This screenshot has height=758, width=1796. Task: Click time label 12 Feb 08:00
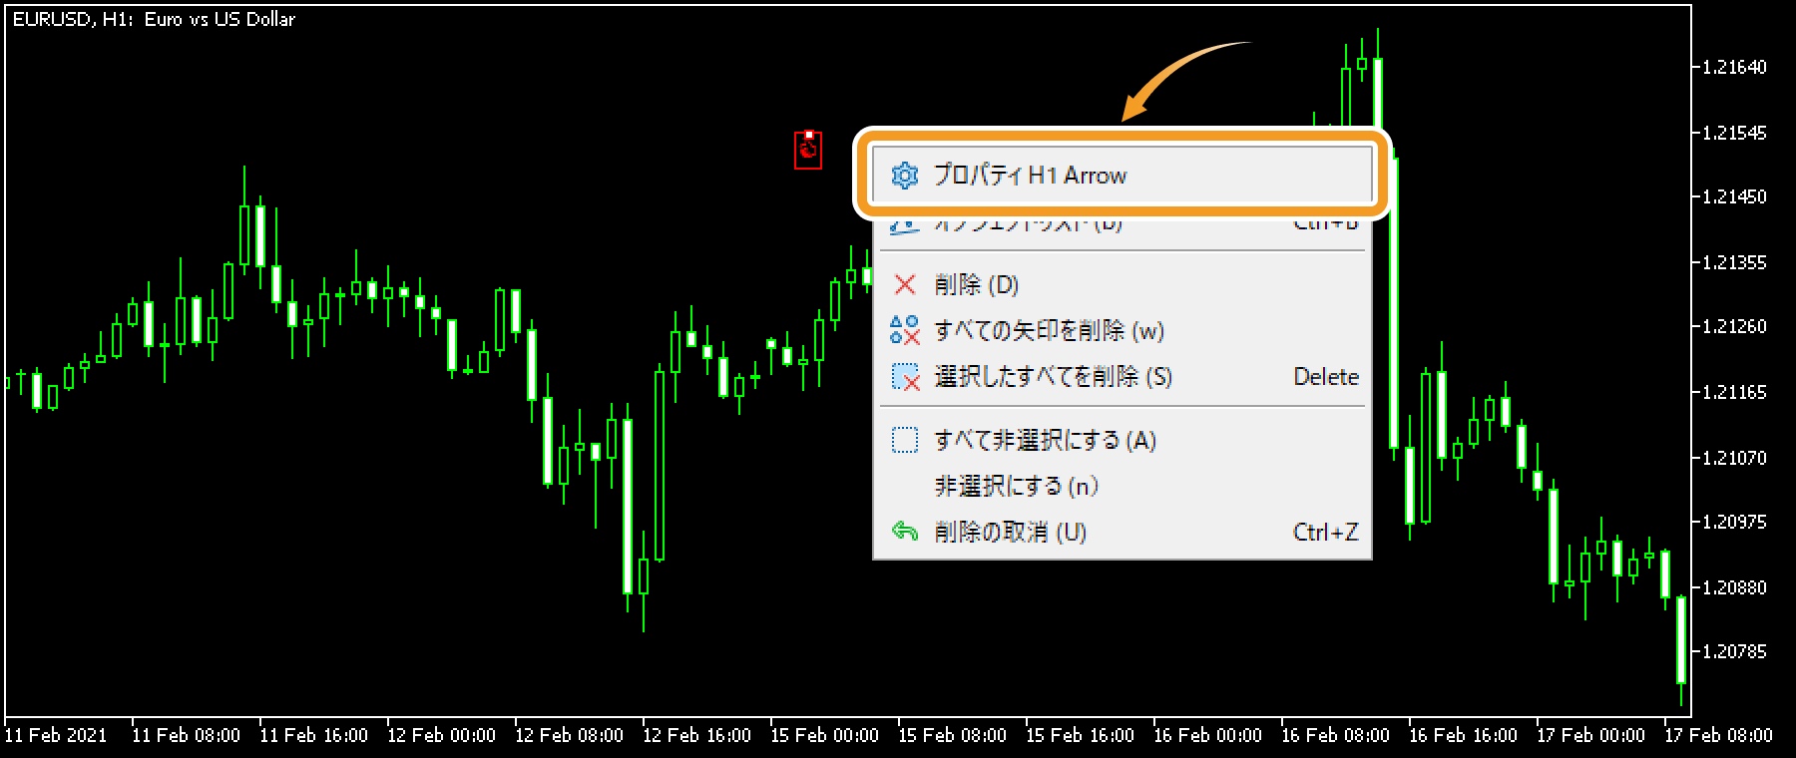(570, 735)
